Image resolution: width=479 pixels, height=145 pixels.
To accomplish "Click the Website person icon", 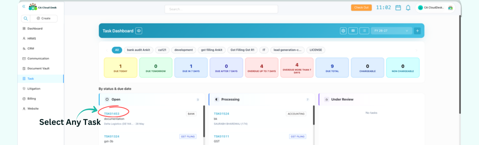I will (x=24, y=109).
